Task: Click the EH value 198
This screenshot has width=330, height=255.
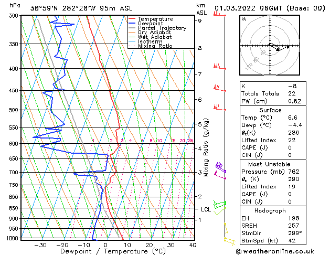Action: click(294, 218)
